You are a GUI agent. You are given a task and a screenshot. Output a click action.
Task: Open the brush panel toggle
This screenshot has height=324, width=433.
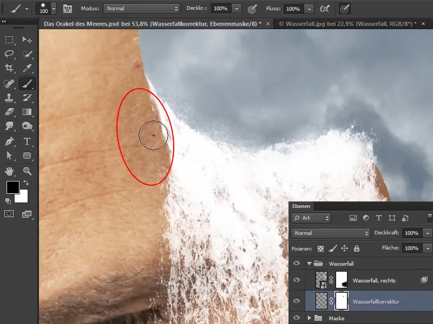[68, 9]
